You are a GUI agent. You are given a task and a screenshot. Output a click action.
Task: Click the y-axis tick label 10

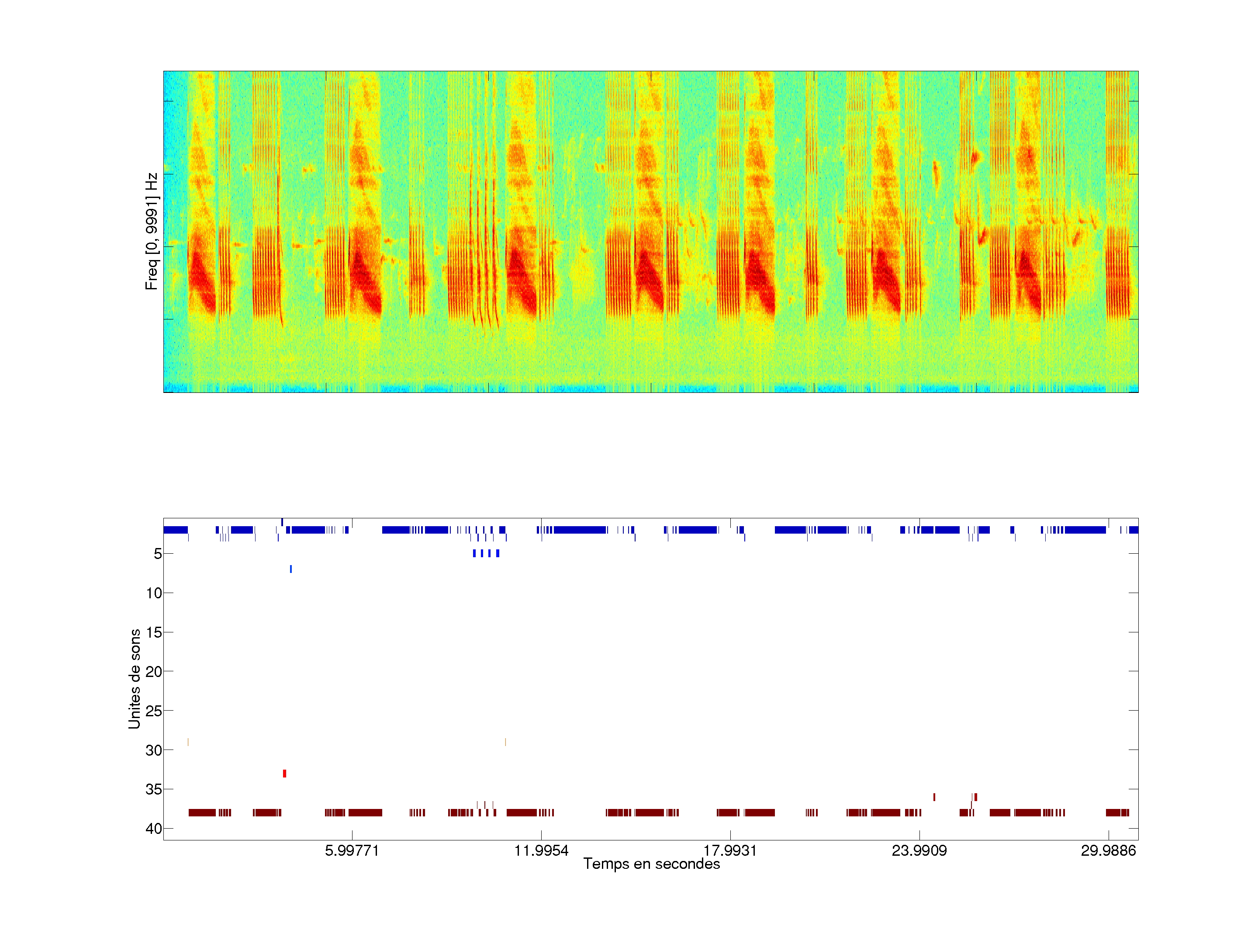tap(154, 593)
